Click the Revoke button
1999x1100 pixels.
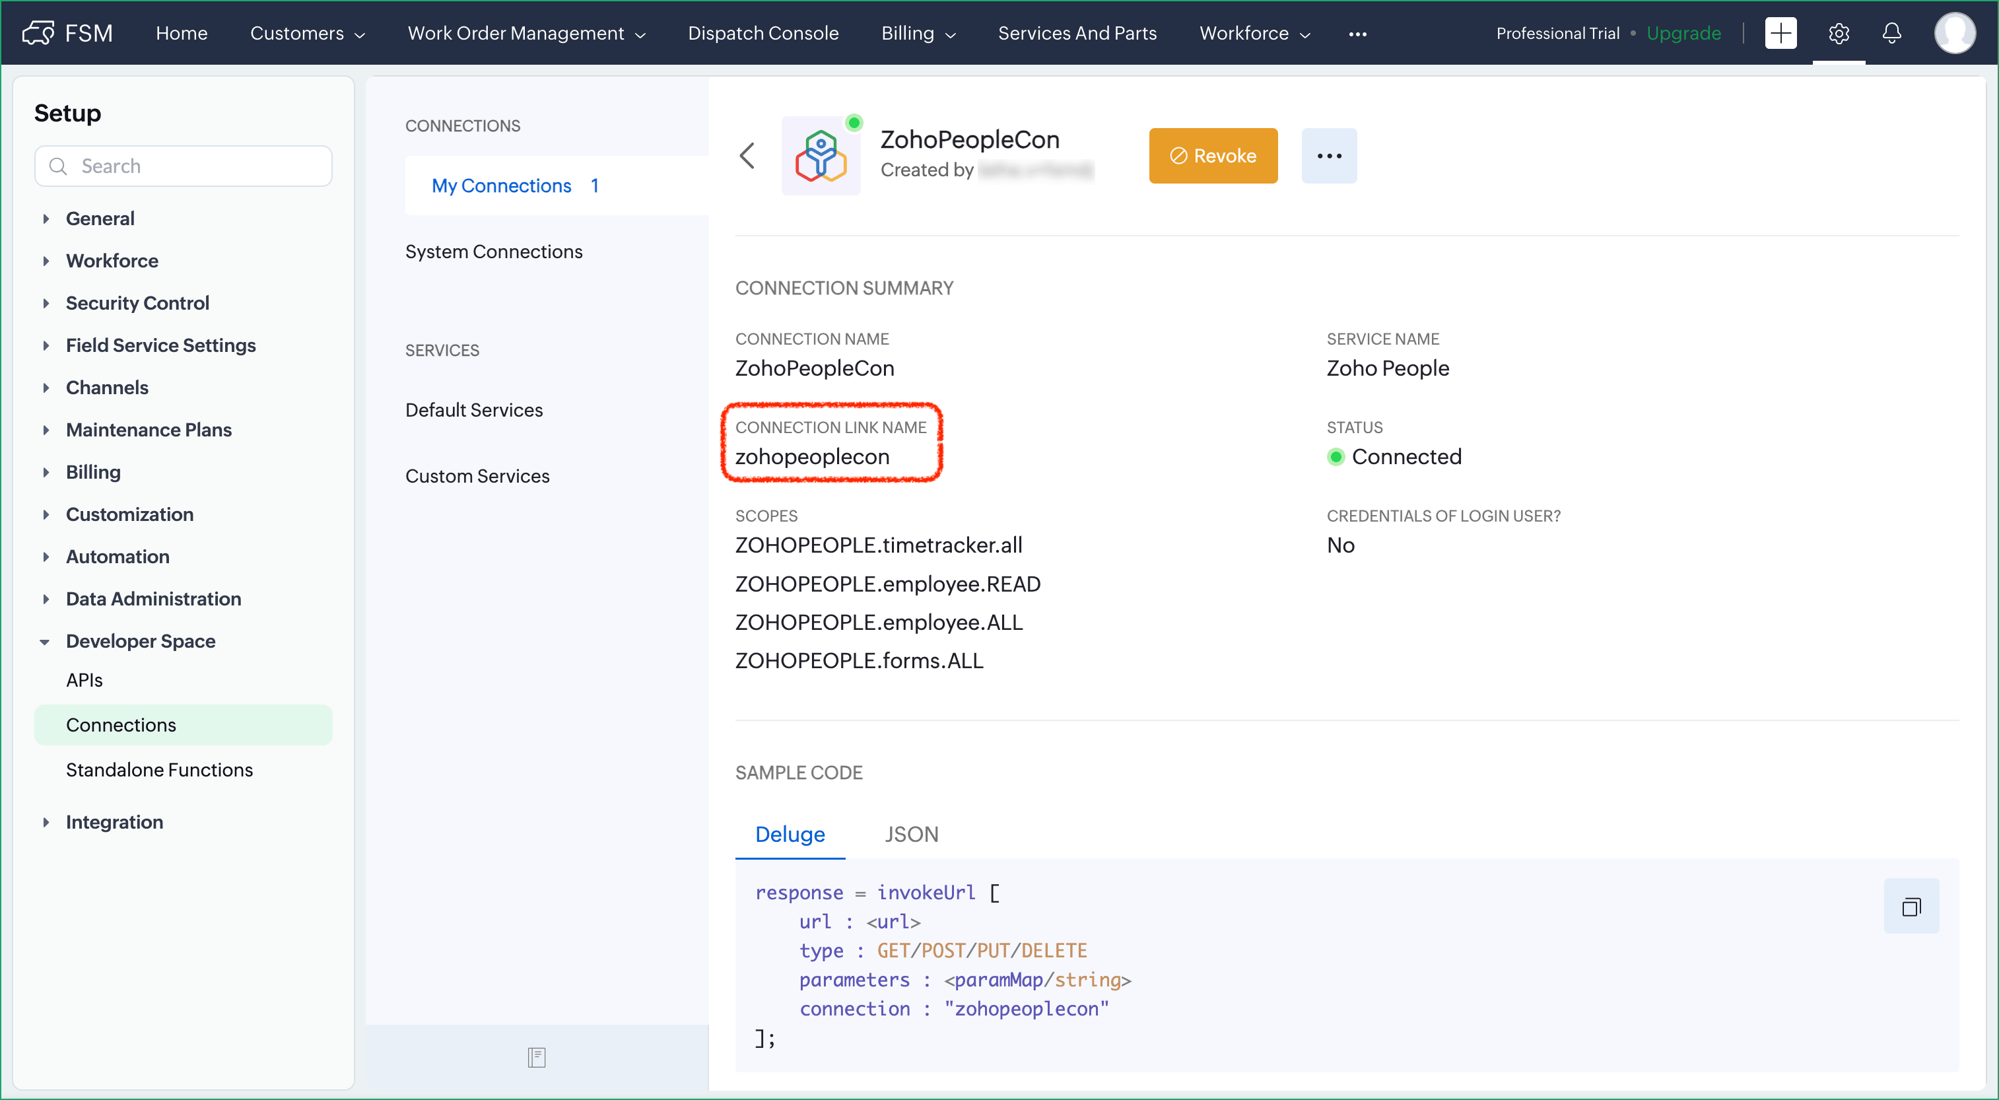pyautogui.click(x=1212, y=156)
